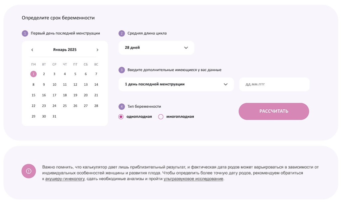Select the многоплодная radio button
The width and height of the screenshot is (341, 204).
161,117
